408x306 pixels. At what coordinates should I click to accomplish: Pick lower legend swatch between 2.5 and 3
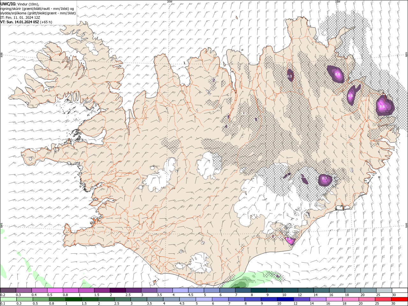[x=122, y=299]
